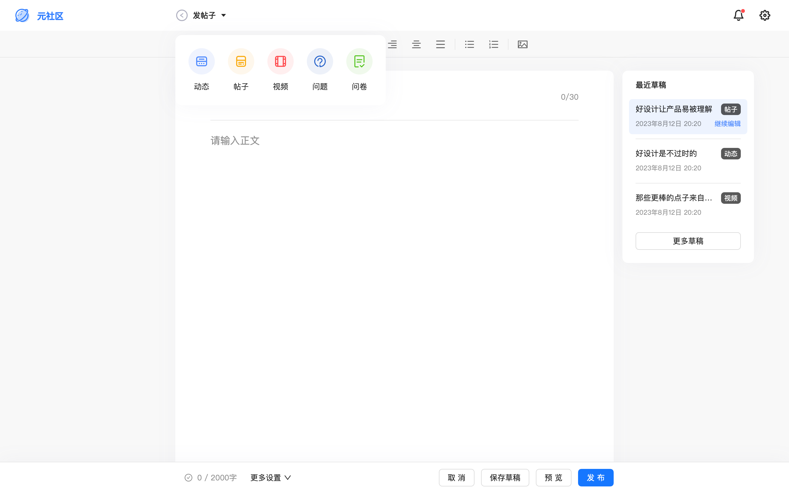Click the back arrow beside 发帖子
The image size is (789, 493).
182,15
